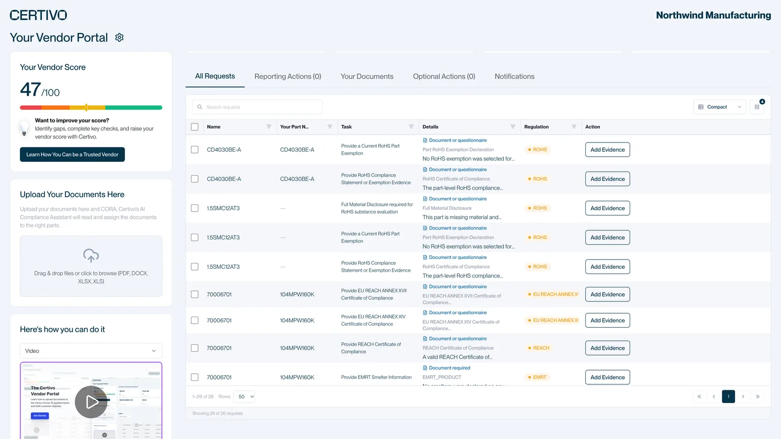Play the Certivo Vendor Portal video

[91, 402]
